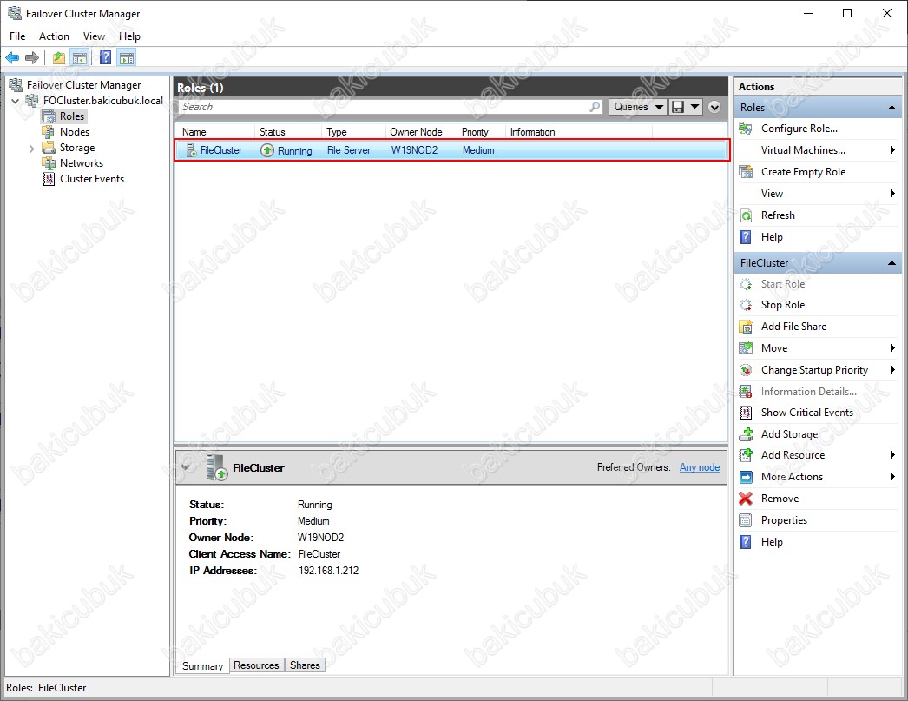Click the magnifier icon in the search box
Screen dimensions: 908x701
tap(595, 107)
